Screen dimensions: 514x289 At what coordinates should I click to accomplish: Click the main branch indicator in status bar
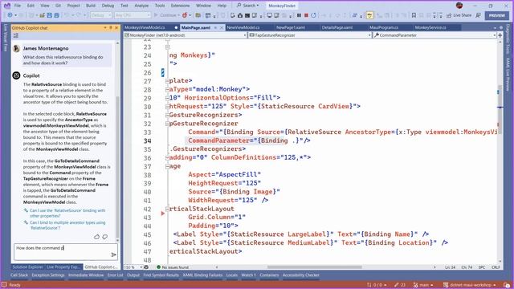coord(423,285)
